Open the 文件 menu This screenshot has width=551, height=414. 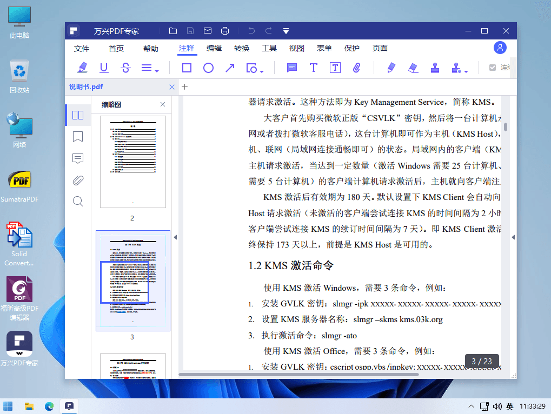click(82, 49)
